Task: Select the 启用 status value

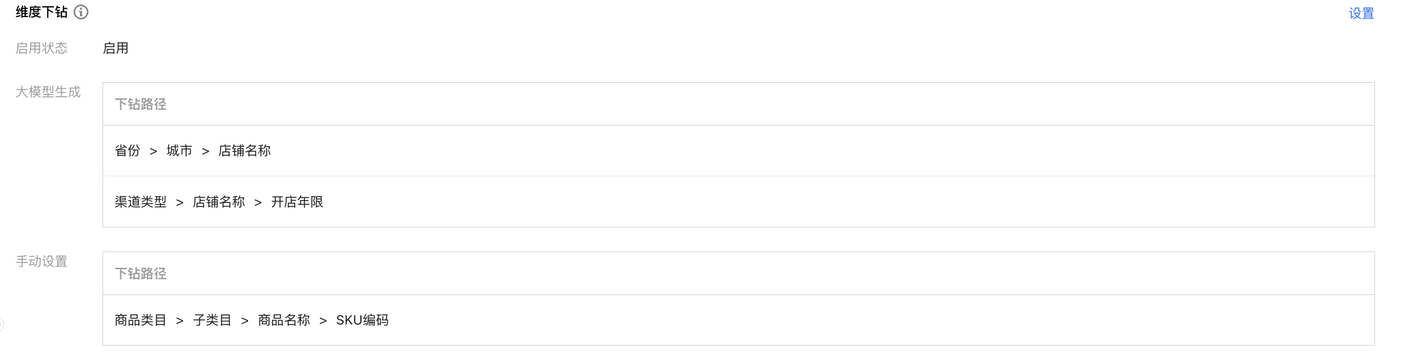Action: (115, 49)
